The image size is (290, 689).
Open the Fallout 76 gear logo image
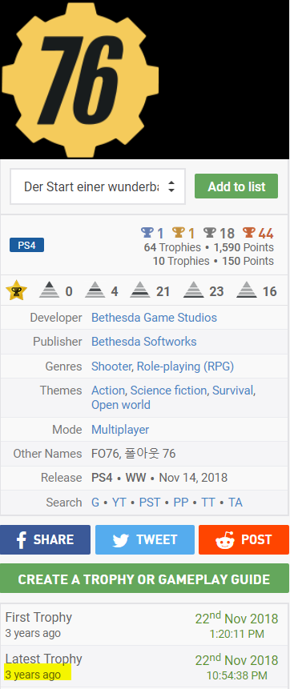pos(80,79)
